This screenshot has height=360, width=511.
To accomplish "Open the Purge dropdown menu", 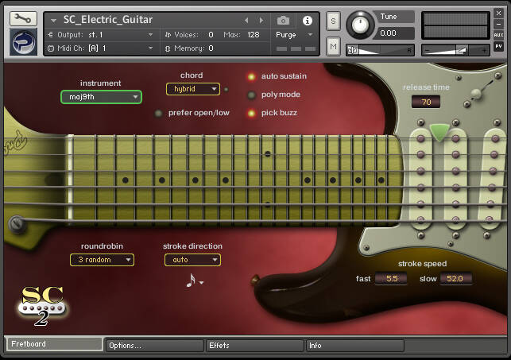I will coord(294,34).
